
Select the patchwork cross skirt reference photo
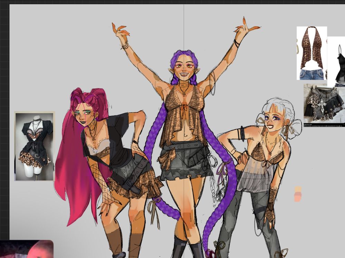pyautogui.click(x=324, y=105)
